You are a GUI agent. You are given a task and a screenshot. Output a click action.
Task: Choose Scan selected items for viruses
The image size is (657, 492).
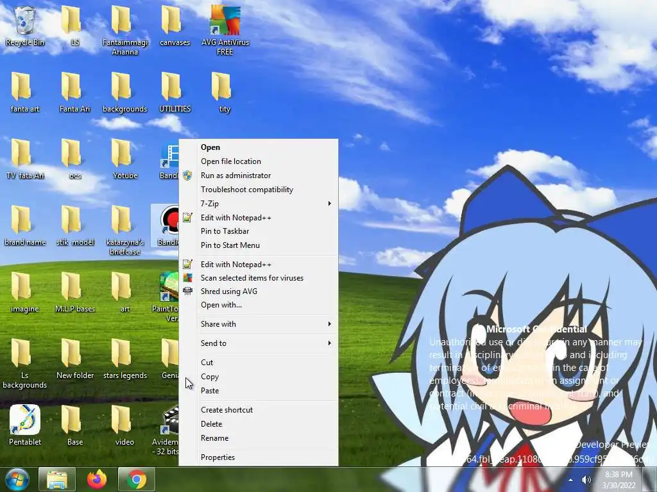pyautogui.click(x=259, y=278)
